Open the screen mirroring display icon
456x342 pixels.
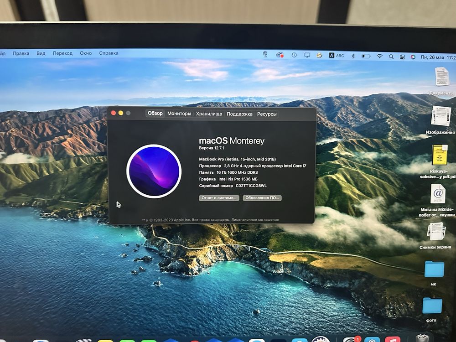pyautogui.click(x=307, y=55)
